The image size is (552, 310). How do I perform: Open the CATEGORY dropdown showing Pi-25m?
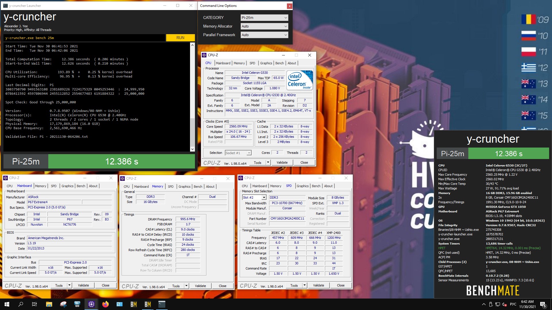pos(264,18)
